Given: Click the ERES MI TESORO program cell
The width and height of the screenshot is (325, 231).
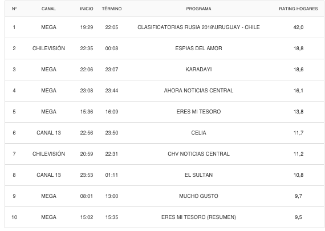Looking at the screenshot, I should (198, 112).
